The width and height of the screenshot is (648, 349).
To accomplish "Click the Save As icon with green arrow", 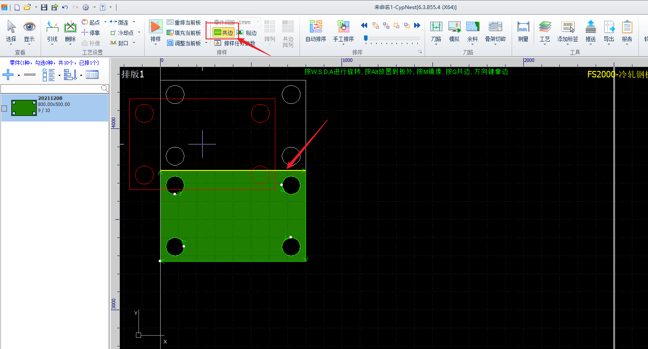I will click(55, 7).
